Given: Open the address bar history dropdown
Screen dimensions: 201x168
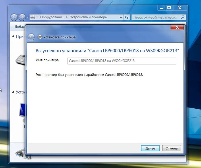Looking at the screenshot, I should point(121,17).
